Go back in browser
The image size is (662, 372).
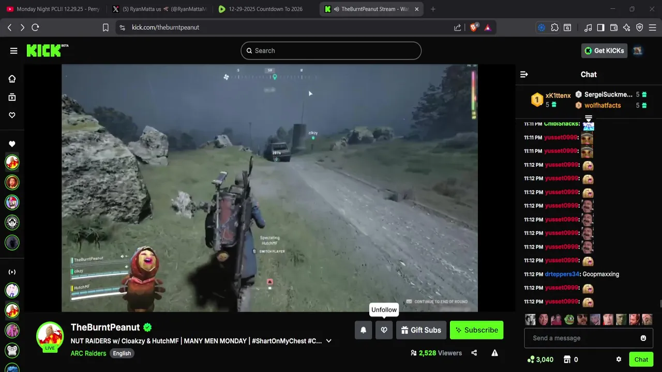tap(9, 27)
